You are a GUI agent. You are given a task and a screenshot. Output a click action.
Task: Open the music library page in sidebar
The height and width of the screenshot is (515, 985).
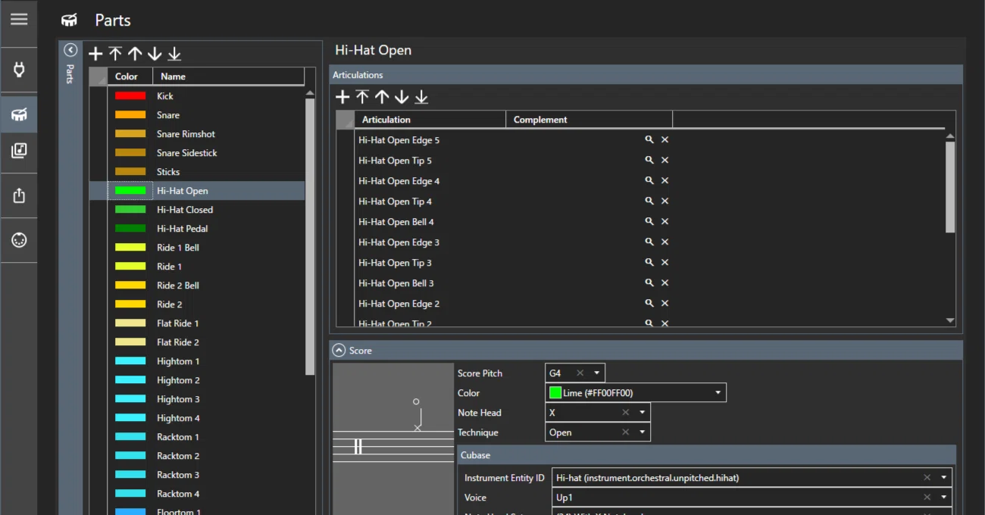19,151
